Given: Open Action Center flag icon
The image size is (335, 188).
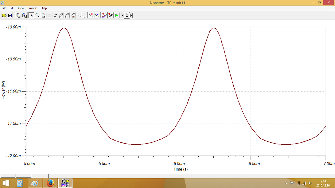Looking at the screenshot, I should [x=292, y=183].
